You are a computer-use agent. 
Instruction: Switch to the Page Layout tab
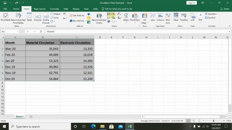click(x=40, y=9)
